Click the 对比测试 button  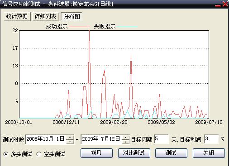[134, 153]
